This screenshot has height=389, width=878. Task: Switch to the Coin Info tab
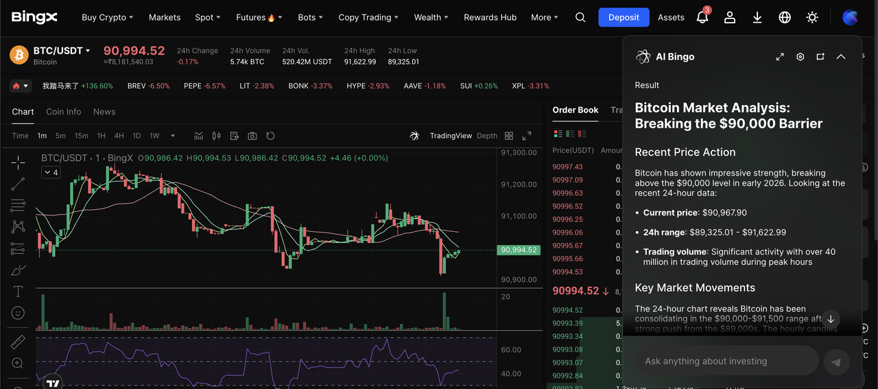(x=63, y=112)
